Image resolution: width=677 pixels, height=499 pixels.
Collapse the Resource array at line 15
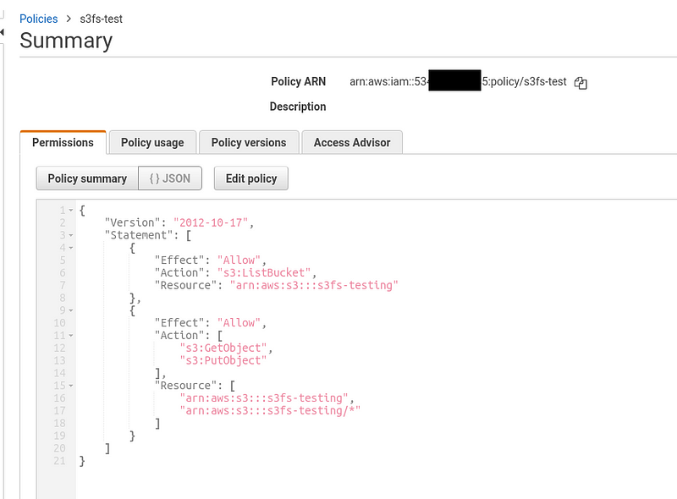coord(71,386)
